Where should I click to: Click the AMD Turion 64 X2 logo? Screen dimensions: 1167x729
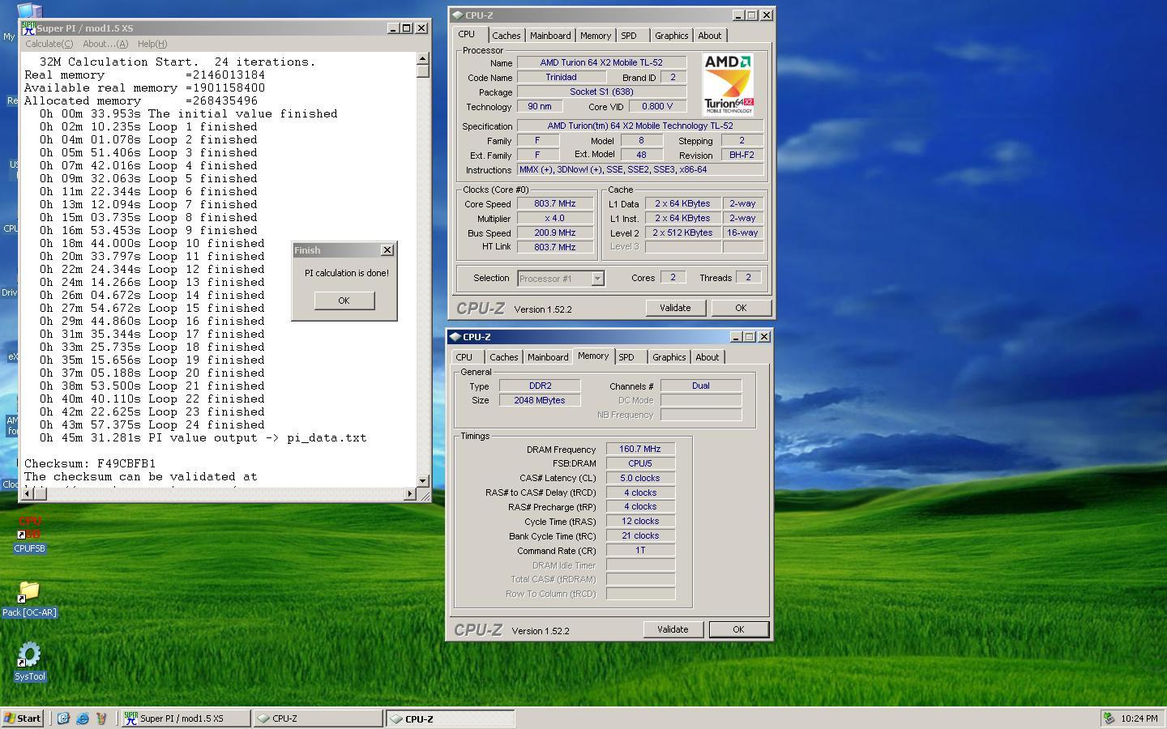click(728, 84)
